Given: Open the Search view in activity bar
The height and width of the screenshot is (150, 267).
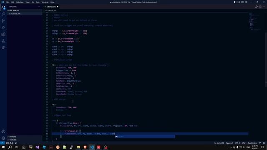Looking at the screenshot, I should click(3, 14).
